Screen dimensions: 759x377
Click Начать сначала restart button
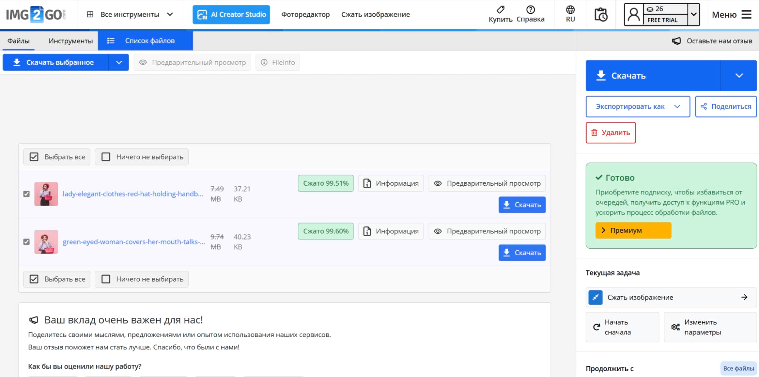622,327
